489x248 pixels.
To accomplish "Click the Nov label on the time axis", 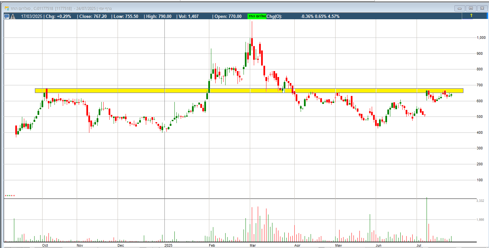I will tap(80, 245).
